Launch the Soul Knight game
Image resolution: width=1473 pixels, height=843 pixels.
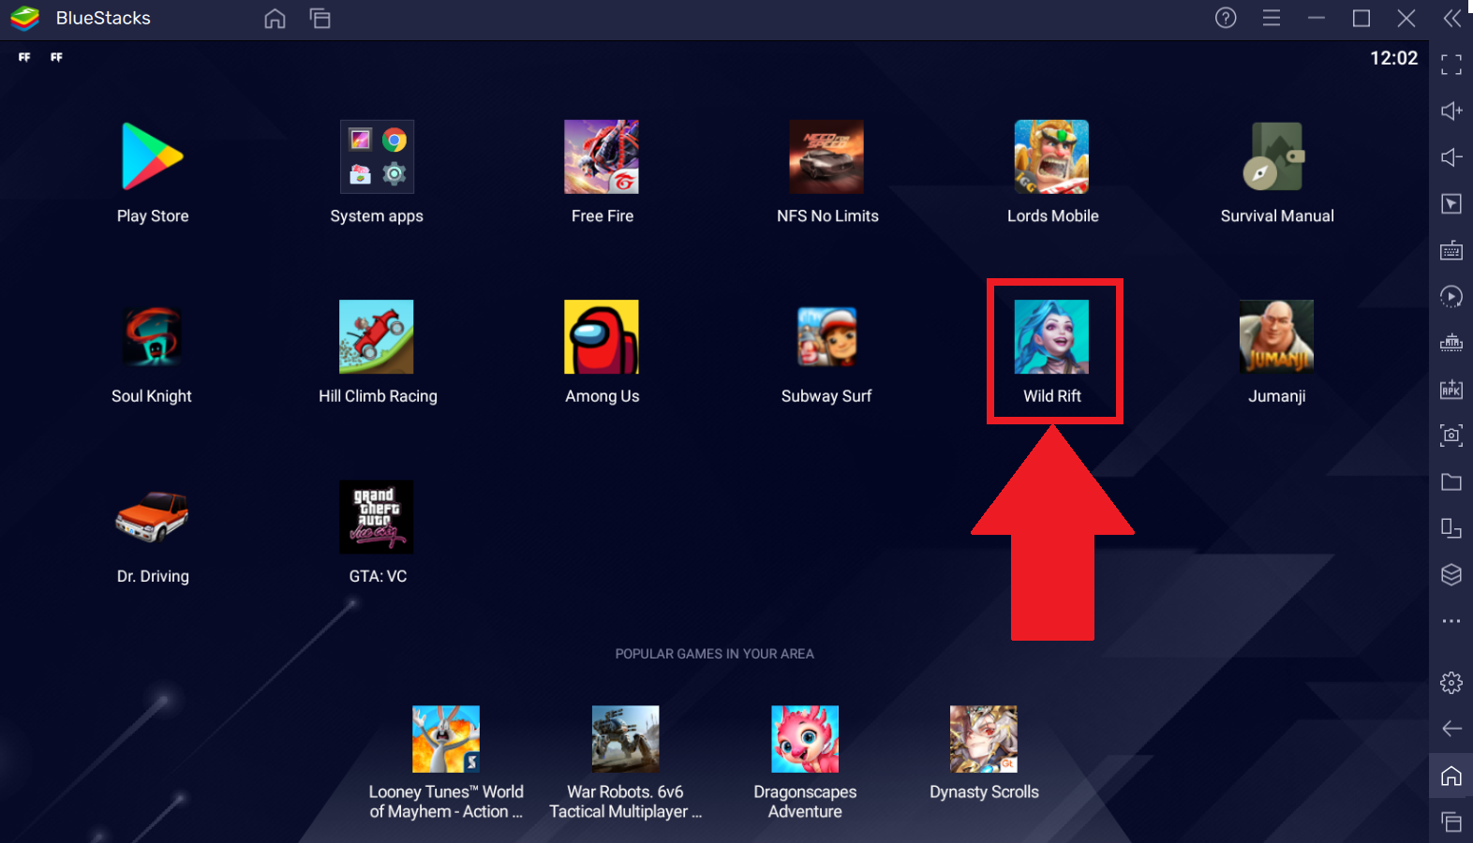pyautogui.click(x=153, y=337)
